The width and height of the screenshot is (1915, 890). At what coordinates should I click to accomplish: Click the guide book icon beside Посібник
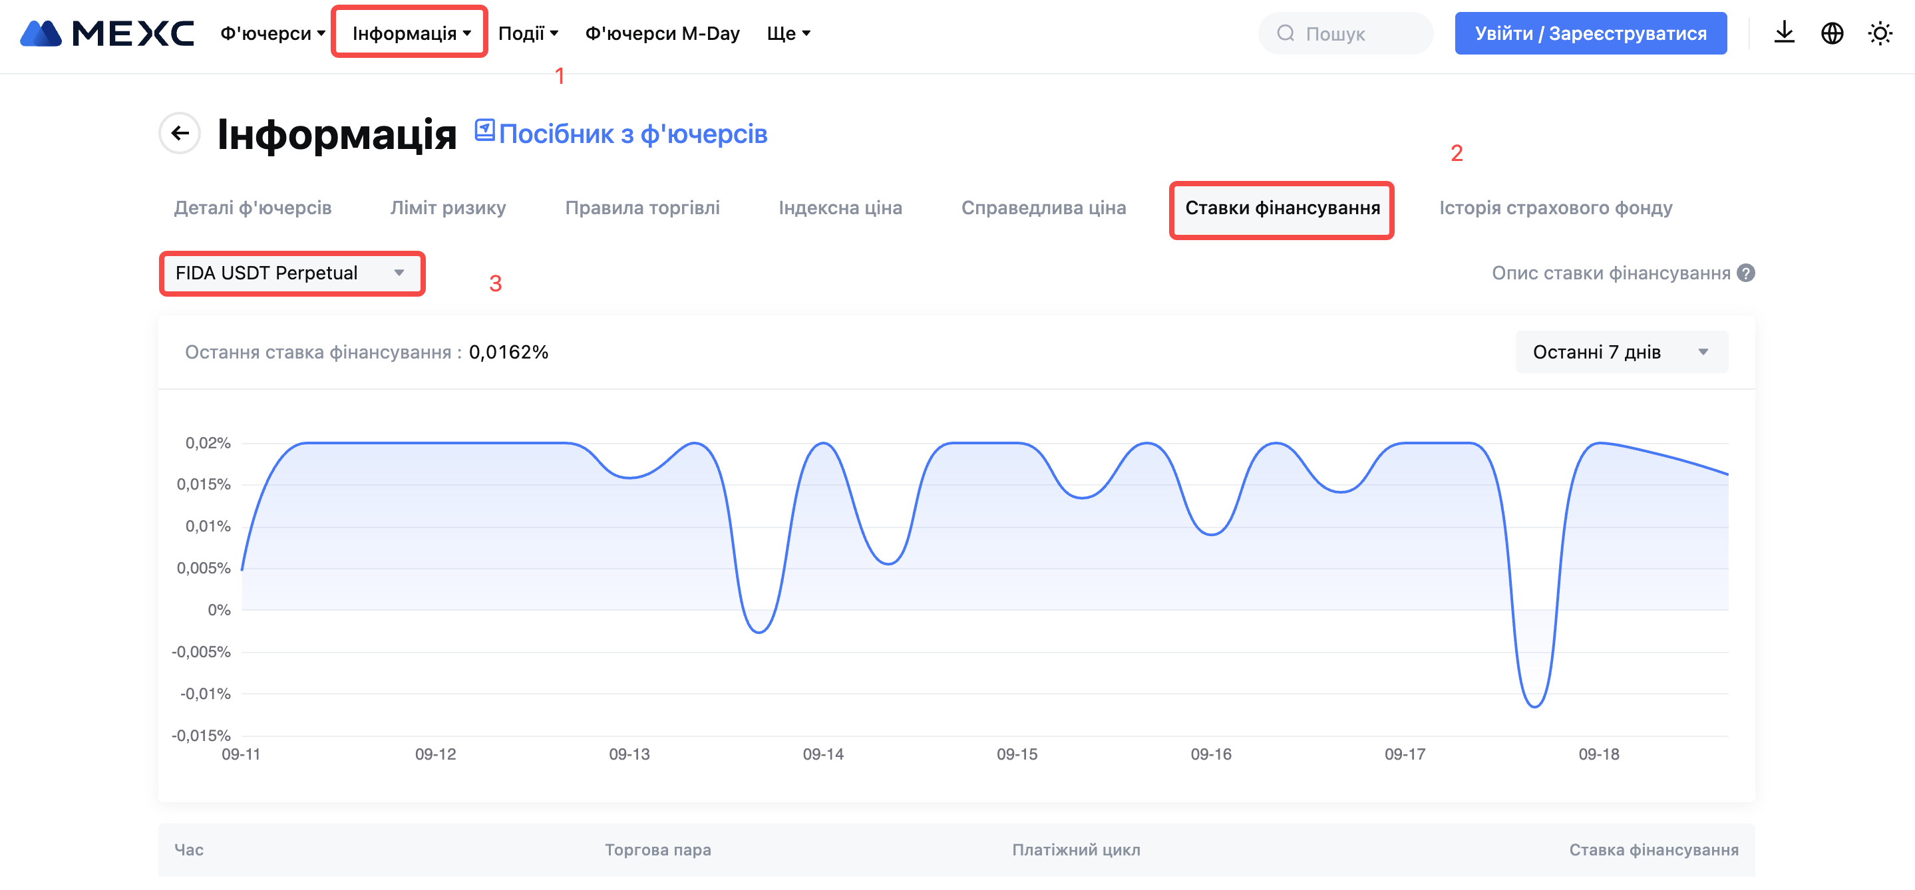coord(484,130)
